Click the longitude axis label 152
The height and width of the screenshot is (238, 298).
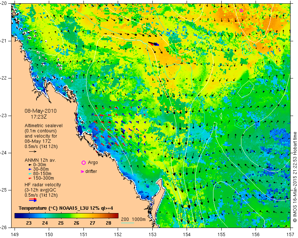coord(118,235)
